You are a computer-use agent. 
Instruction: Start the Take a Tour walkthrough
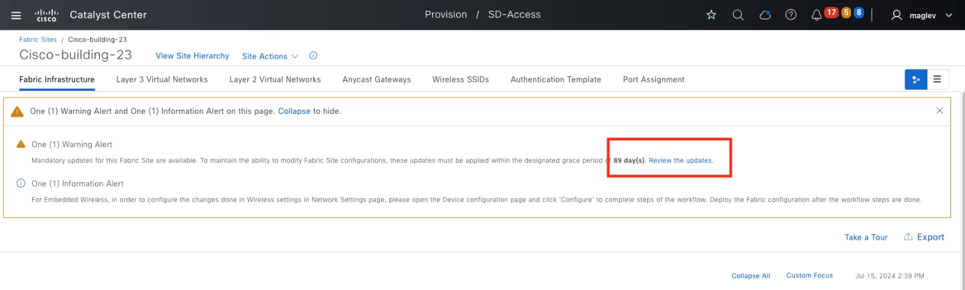coord(866,237)
